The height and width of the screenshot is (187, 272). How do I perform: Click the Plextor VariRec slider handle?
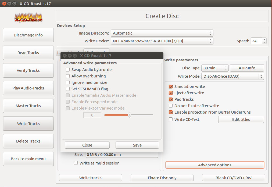129,115
